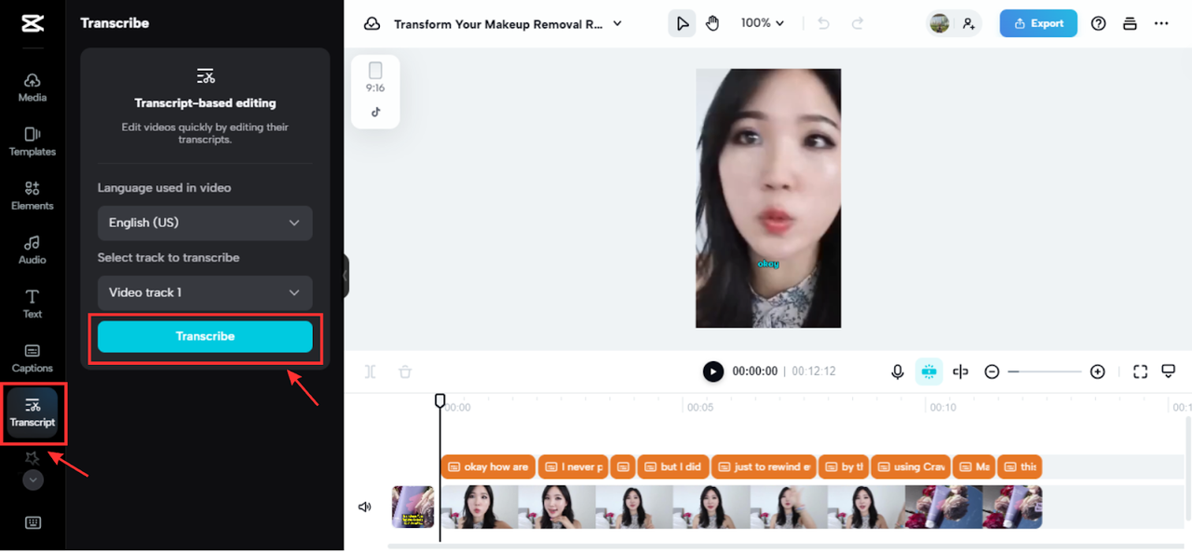Click the split-at-playhead alignment icon
The image size is (1192, 554).
tap(960, 372)
